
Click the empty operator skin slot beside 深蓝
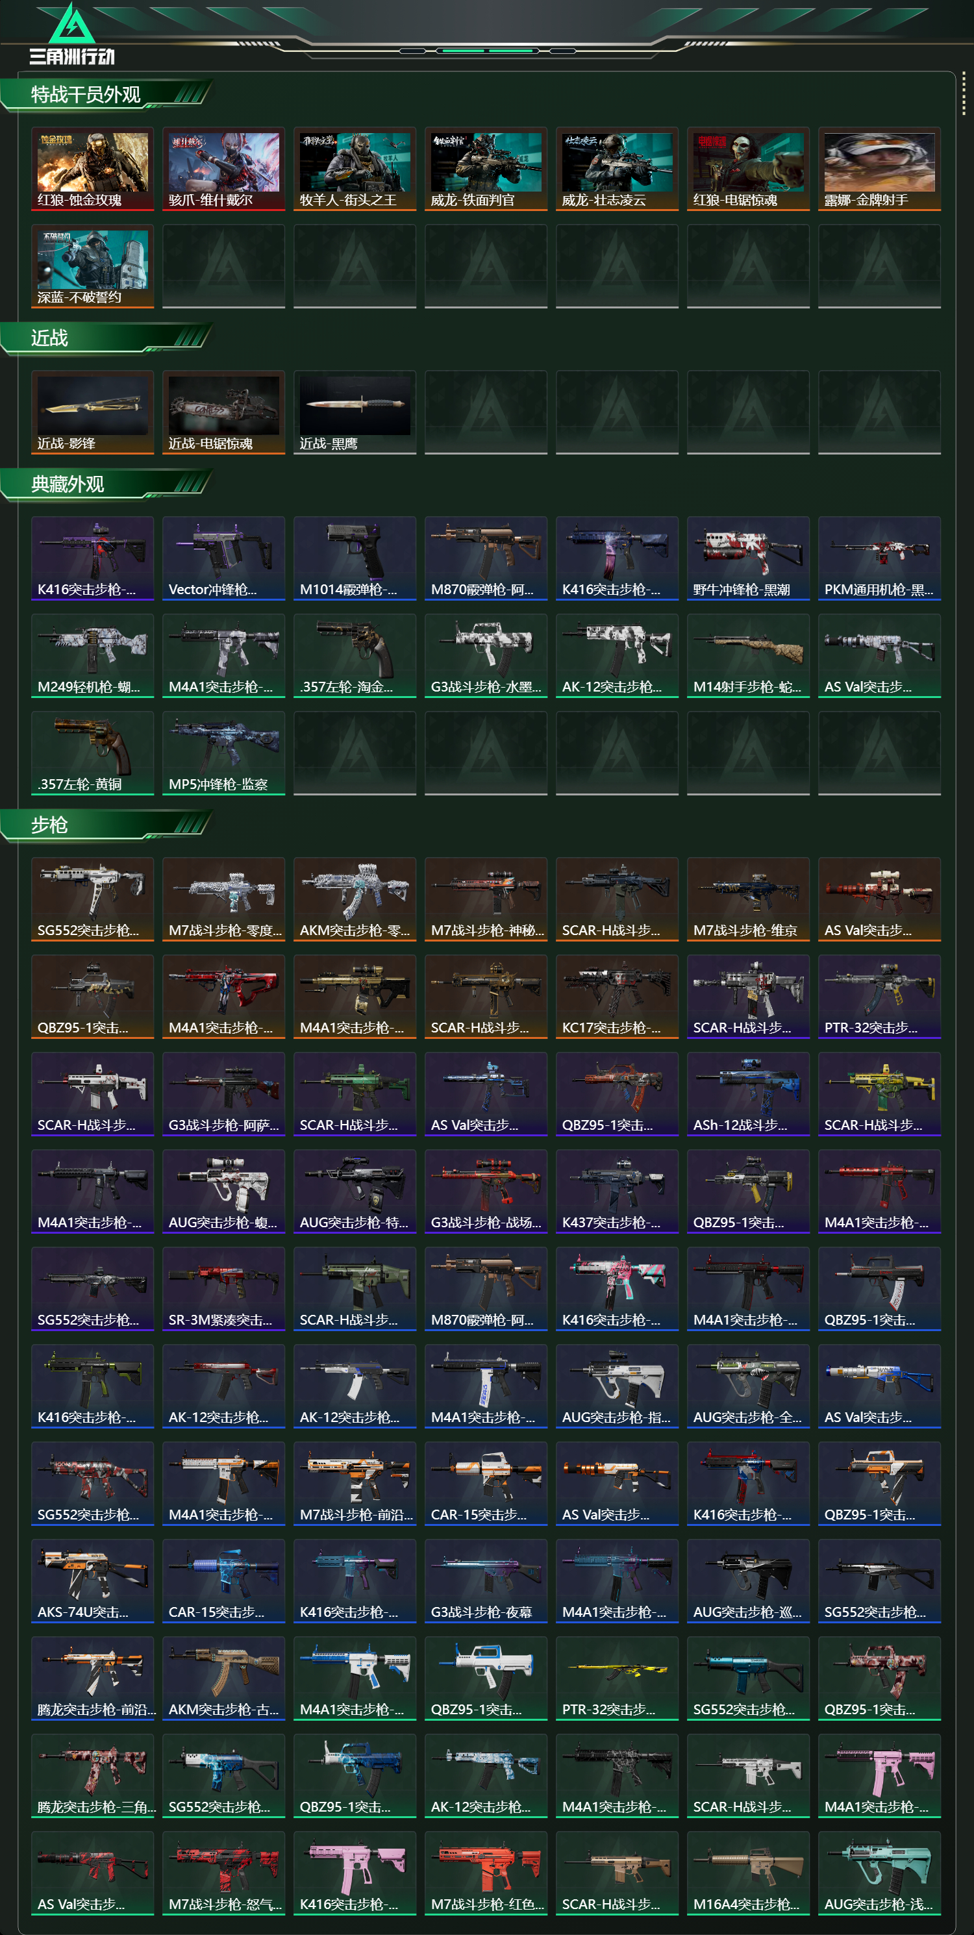[x=224, y=266]
